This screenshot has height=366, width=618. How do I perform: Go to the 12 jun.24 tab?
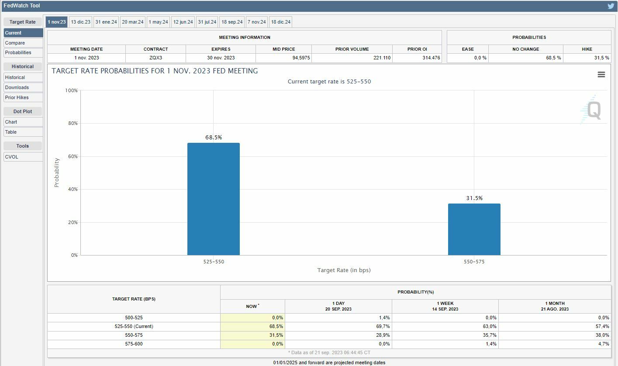pos(183,22)
